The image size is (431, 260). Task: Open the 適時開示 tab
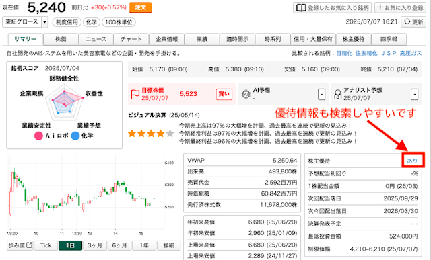[237, 39]
